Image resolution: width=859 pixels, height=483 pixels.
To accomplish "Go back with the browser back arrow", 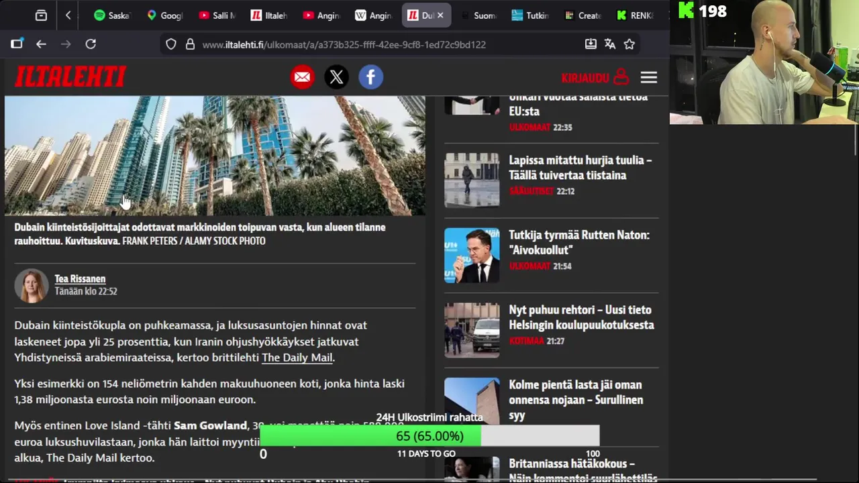I will coord(41,44).
